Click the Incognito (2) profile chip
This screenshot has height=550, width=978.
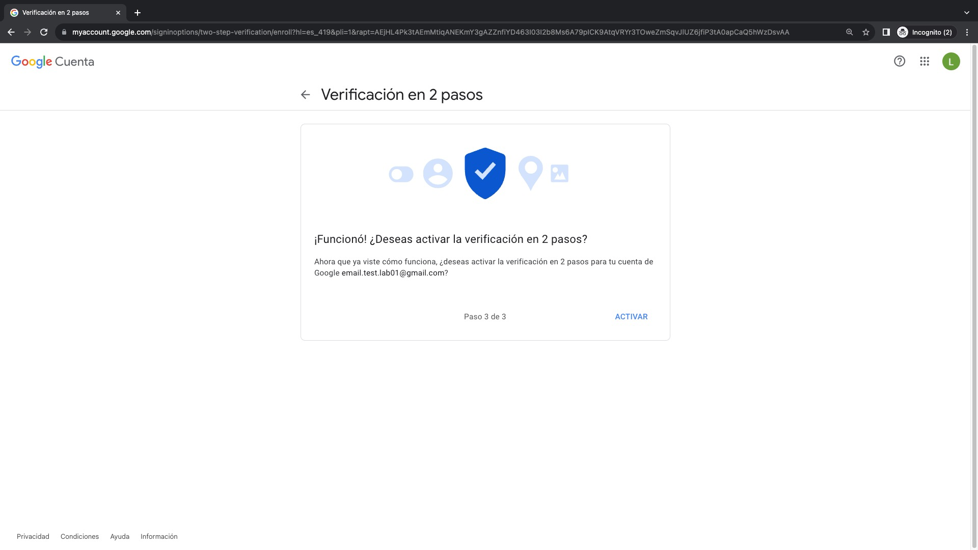pos(925,32)
